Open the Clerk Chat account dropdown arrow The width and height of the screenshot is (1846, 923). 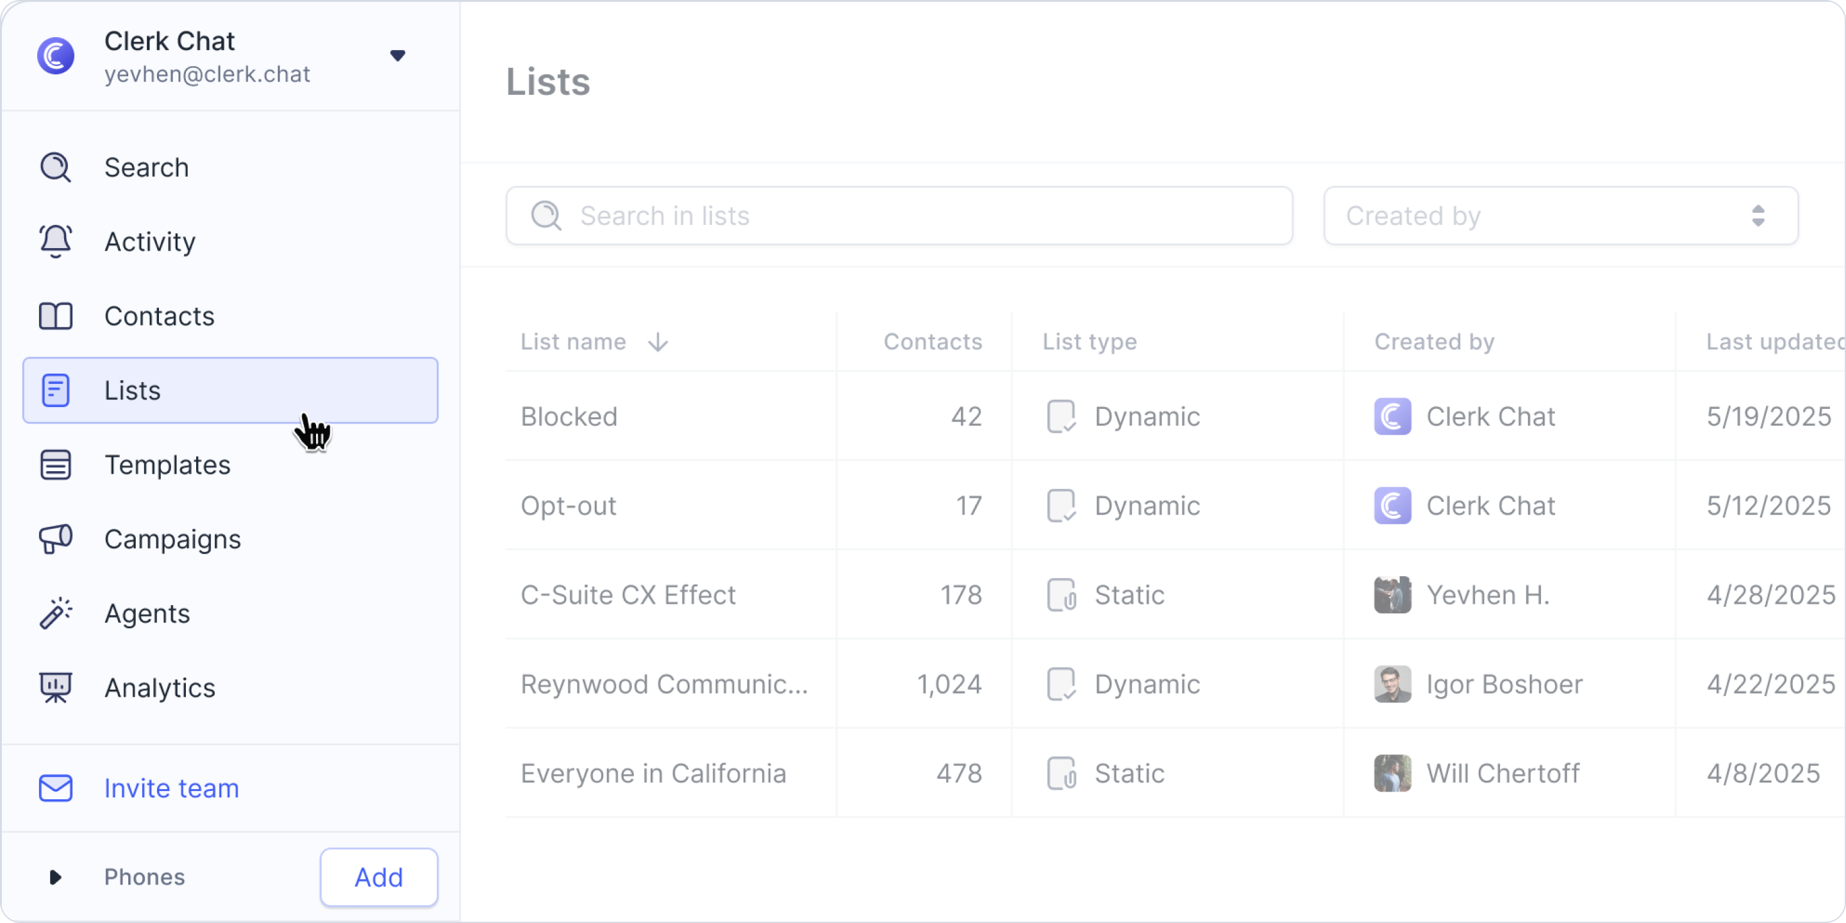[x=397, y=56]
